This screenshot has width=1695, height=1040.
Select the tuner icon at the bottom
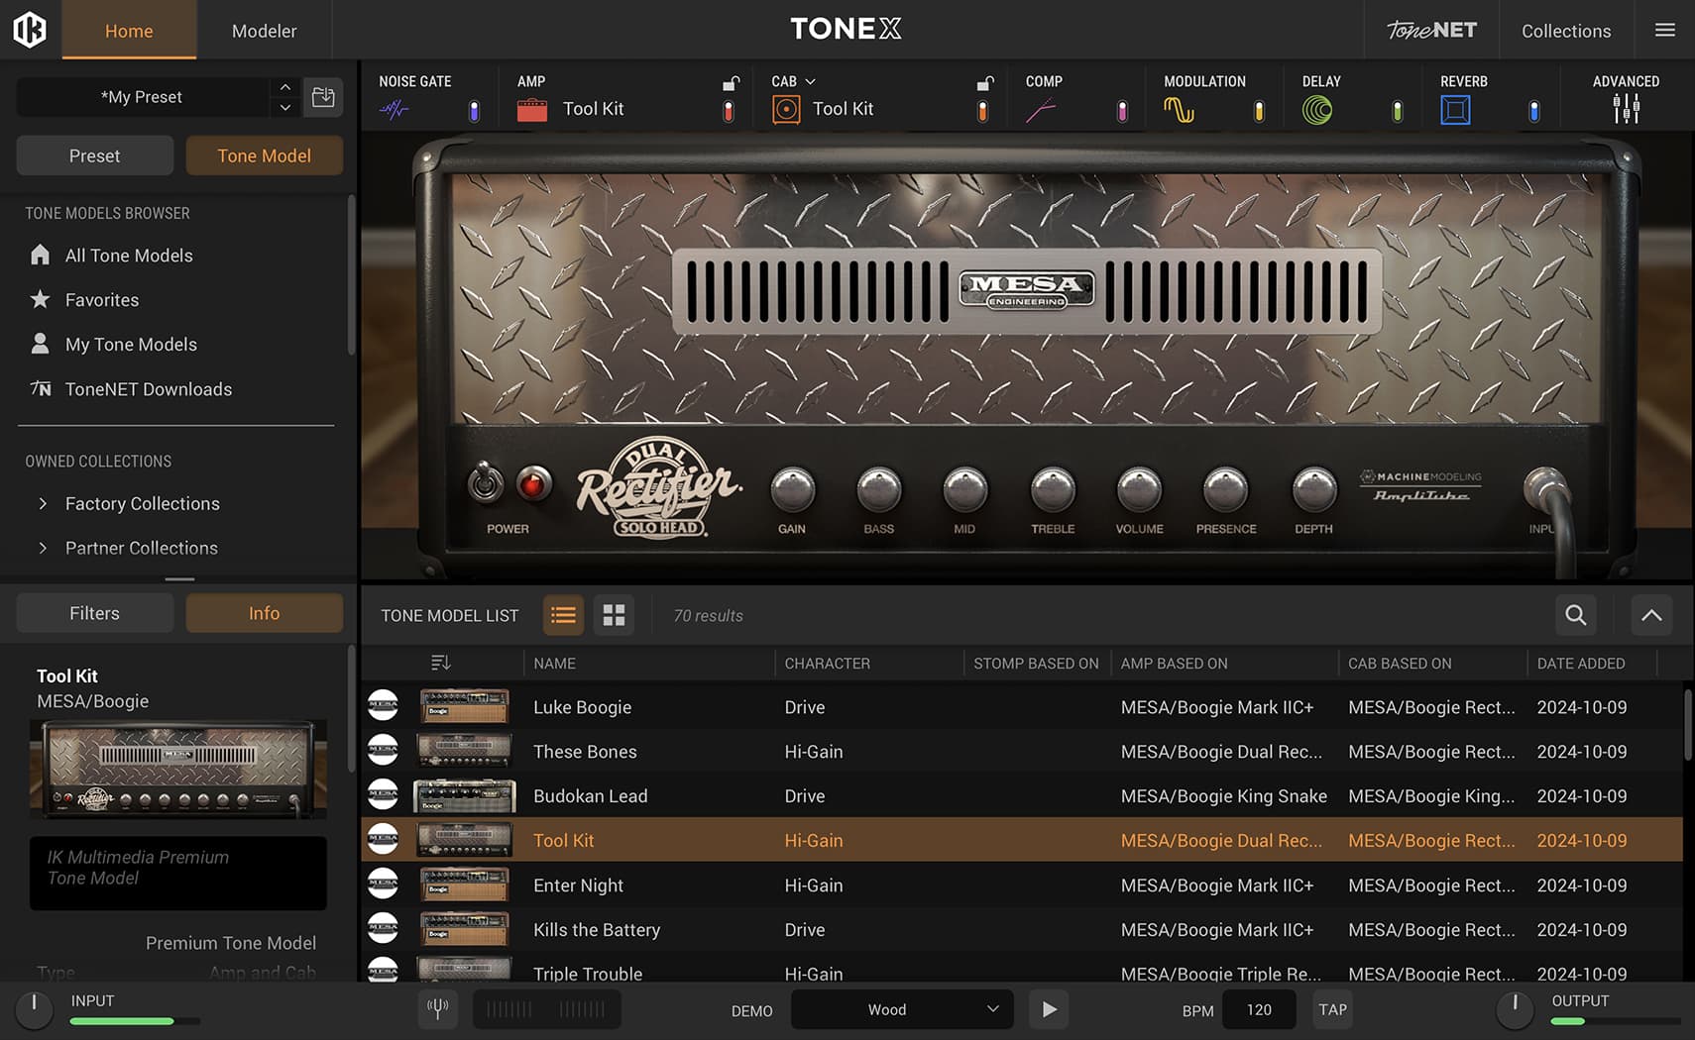437,1008
